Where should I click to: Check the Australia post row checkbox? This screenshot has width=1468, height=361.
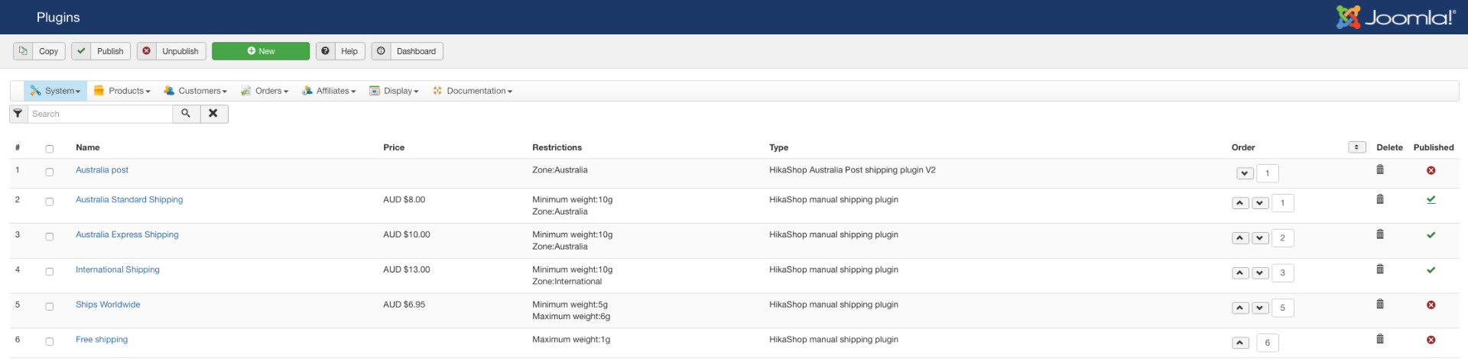pyautogui.click(x=50, y=172)
